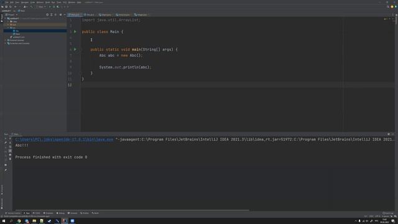Open run configuration dropdown in toolbar

[x=42, y=7]
